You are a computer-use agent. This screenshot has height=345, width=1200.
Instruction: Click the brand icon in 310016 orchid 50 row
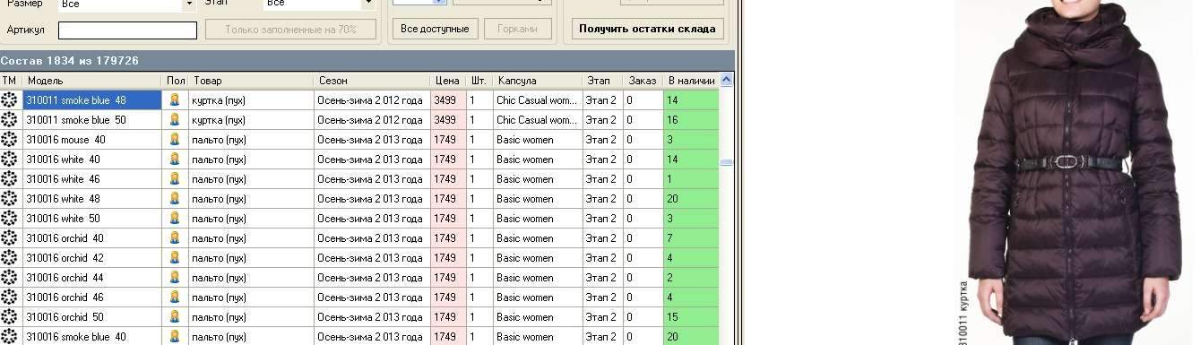[x=10, y=317]
